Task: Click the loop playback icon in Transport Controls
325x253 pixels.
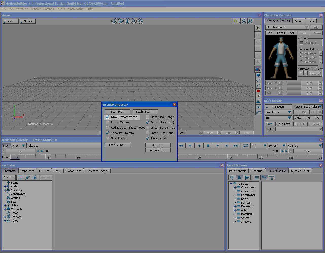Action: (x=245, y=146)
